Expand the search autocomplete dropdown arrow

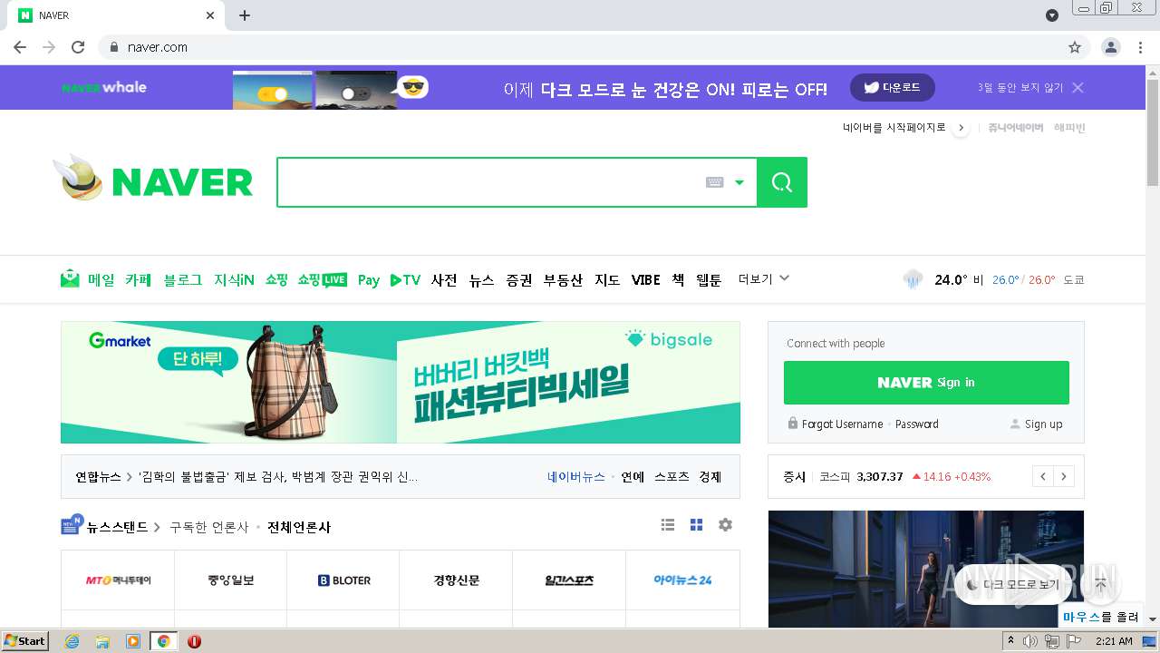739,182
